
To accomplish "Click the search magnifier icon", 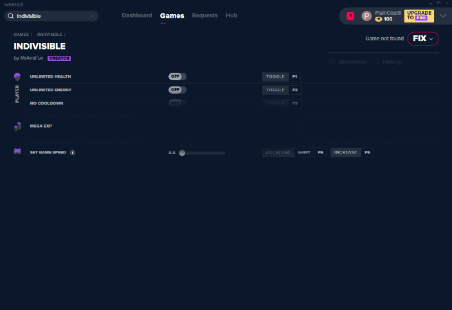I will click(11, 16).
